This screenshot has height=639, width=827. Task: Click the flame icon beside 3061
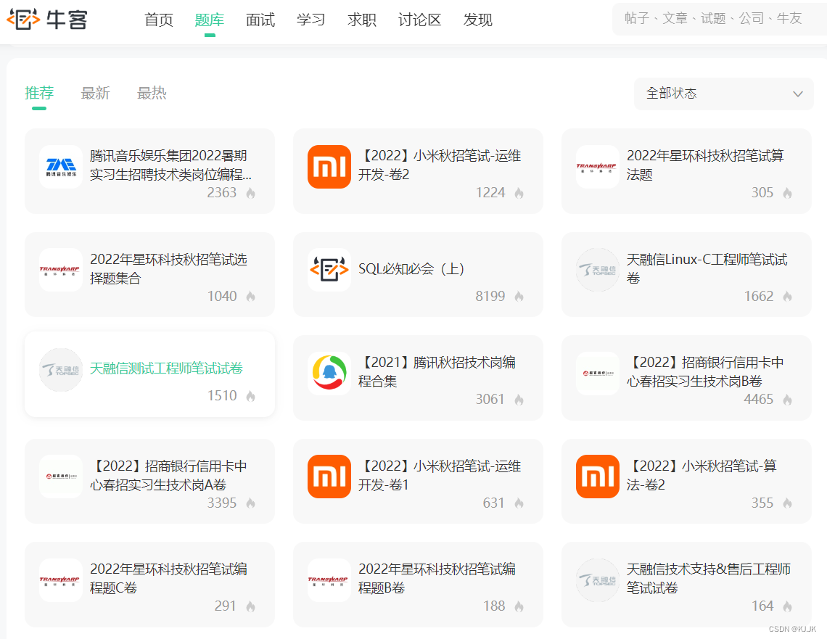(519, 400)
